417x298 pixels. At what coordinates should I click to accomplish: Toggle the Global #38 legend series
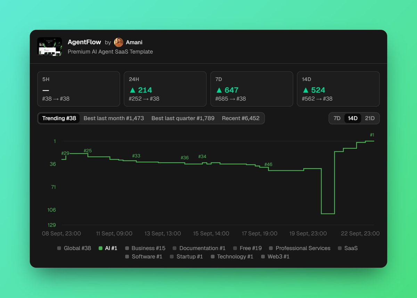[74, 248]
